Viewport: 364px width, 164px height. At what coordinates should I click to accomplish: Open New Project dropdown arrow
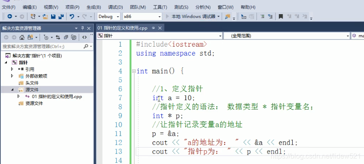tap(39, 16)
